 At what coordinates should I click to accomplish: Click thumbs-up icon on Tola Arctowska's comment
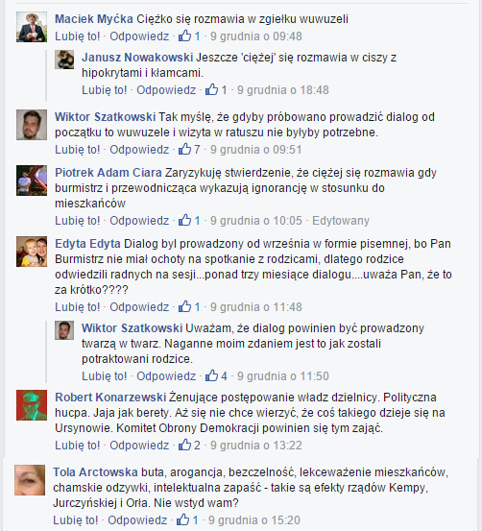coord(182,519)
